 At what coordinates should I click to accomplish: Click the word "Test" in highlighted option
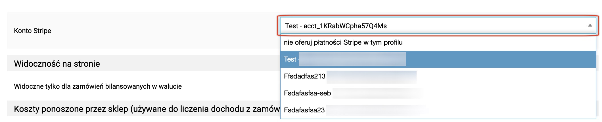(x=290, y=59)
